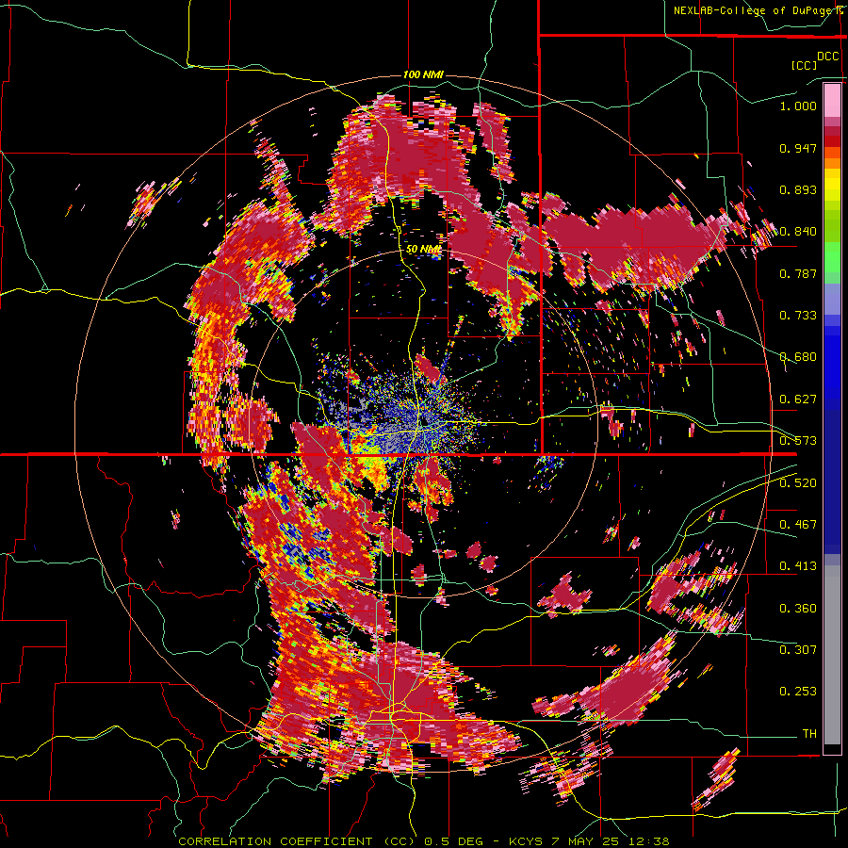Click the 0.947 scale value
Viewport: 848px width, 848px height.
point(798,148)
